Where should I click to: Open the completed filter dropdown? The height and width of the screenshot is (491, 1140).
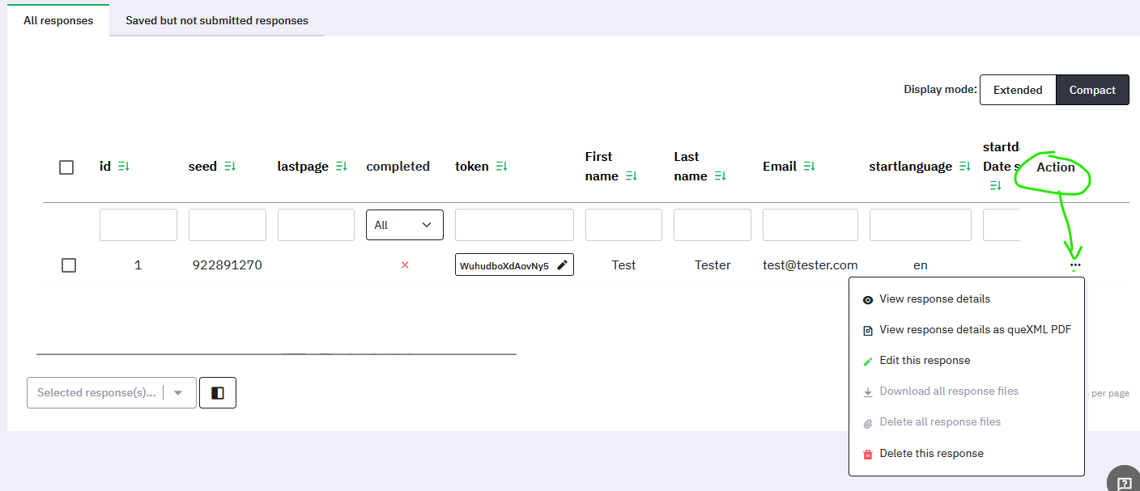point(405,225)
